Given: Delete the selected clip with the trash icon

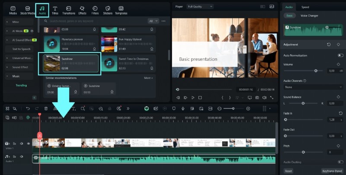Looking at the screenshot, I should click(x=46, y=109).
